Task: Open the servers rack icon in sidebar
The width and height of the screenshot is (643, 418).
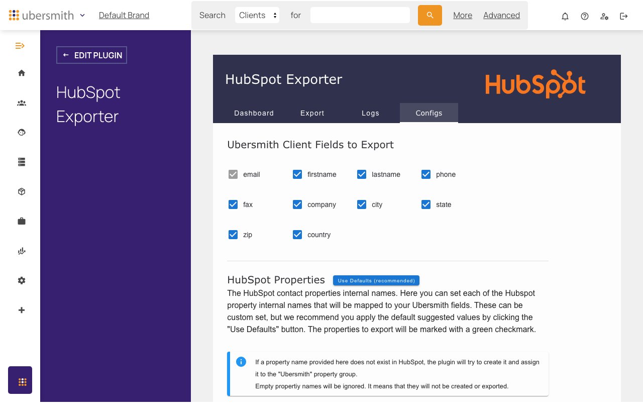Action: click(x=21, y=162)
